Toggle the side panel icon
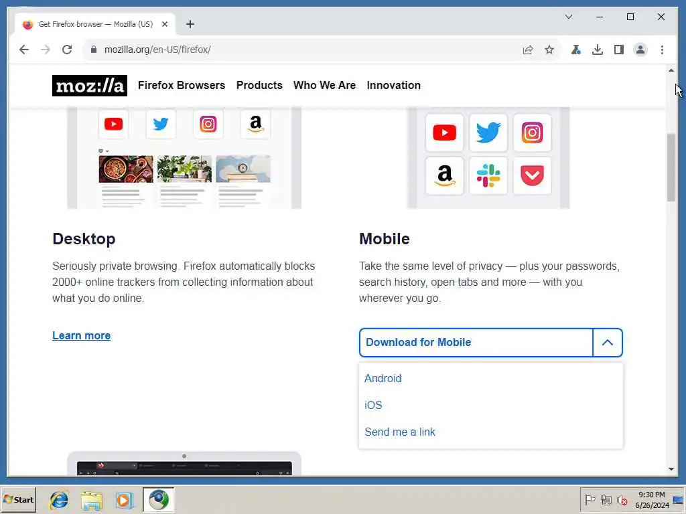 click(x=618, y=50)
